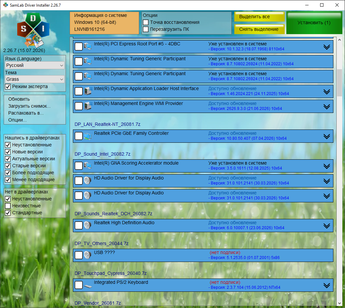Viewport: 345px width, 308px height.
Task: Expand Realtek PCIe GbE Family Controller details
Action: pyautogui.click(x=327, y=136)
